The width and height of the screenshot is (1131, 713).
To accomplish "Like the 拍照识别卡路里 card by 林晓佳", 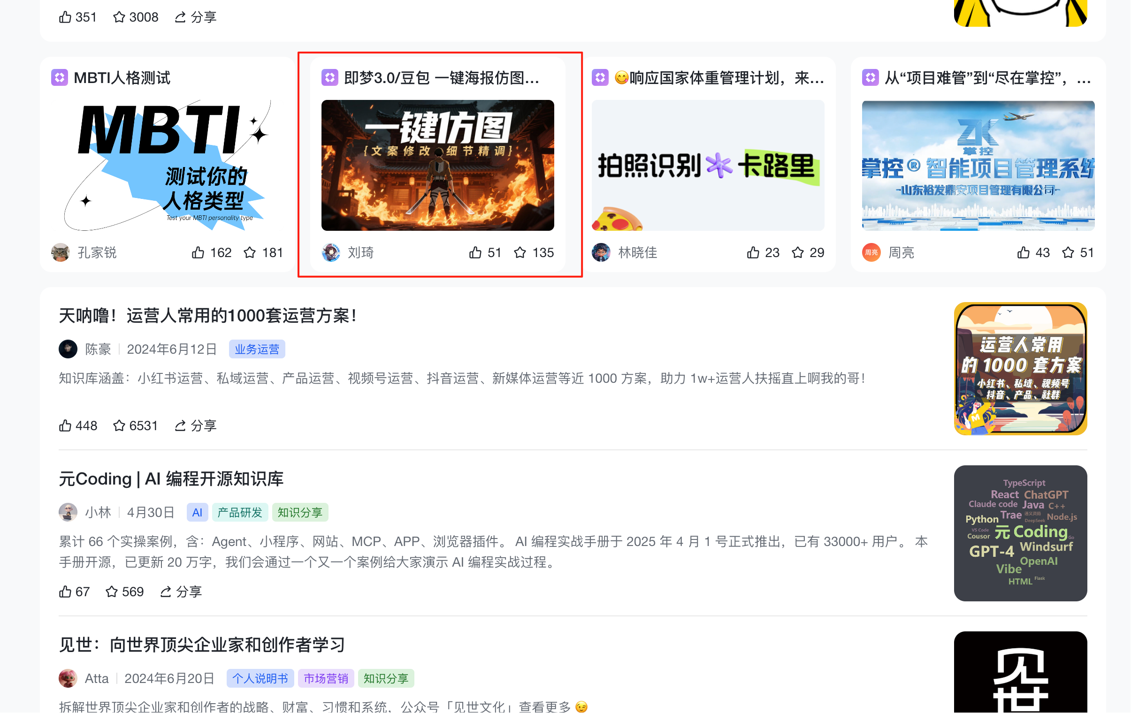I will (x=753, y=252).
